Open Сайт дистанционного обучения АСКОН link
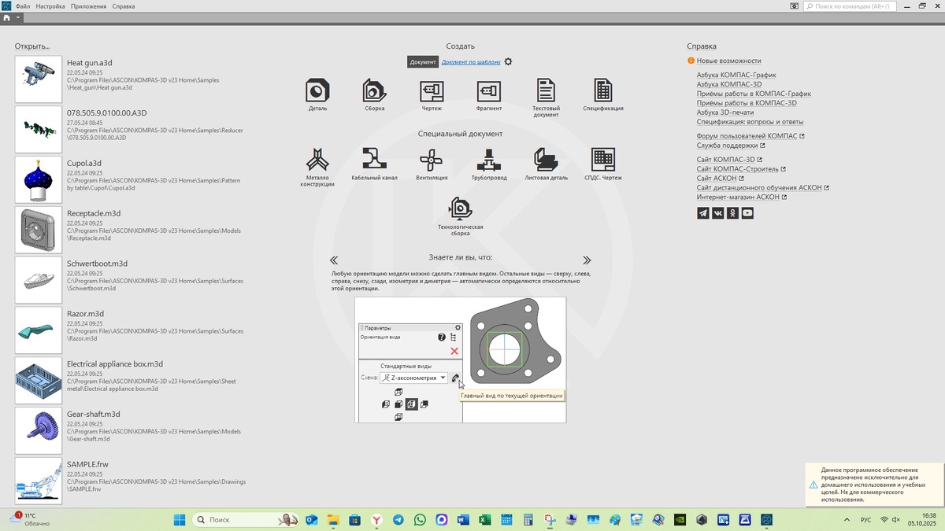945x531 pixels. [762, 188]
